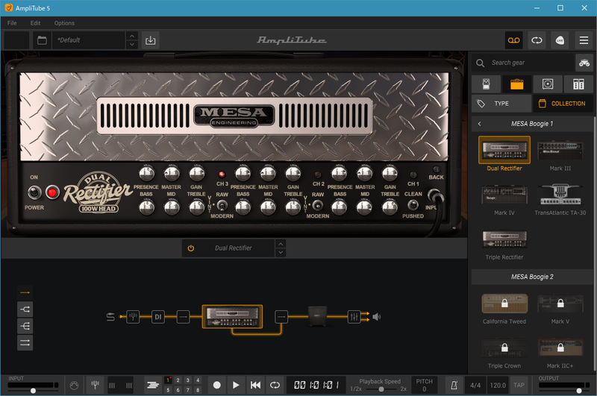Image resolution: width=597 pixels, height=396 pixels.
Task: Adjust the INPUT level slider
Action: (x=33, y=391)
